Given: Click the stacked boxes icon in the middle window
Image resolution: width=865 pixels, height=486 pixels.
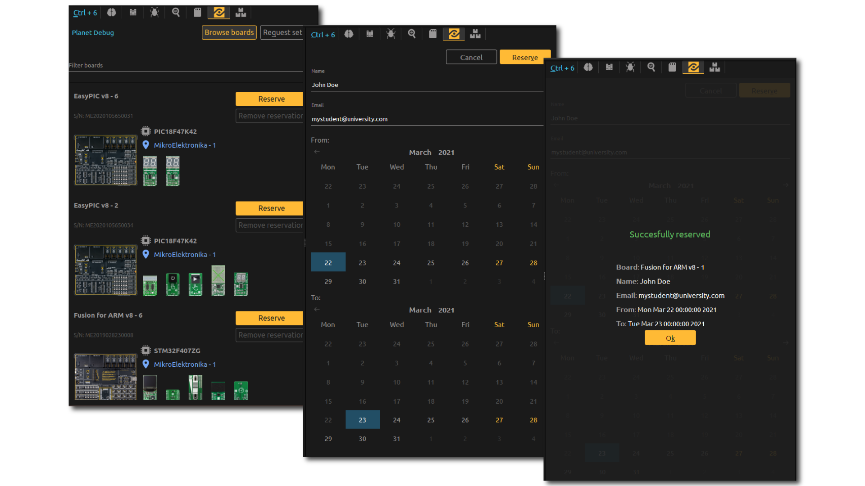Looking at the screenshot, I should 475,34.
